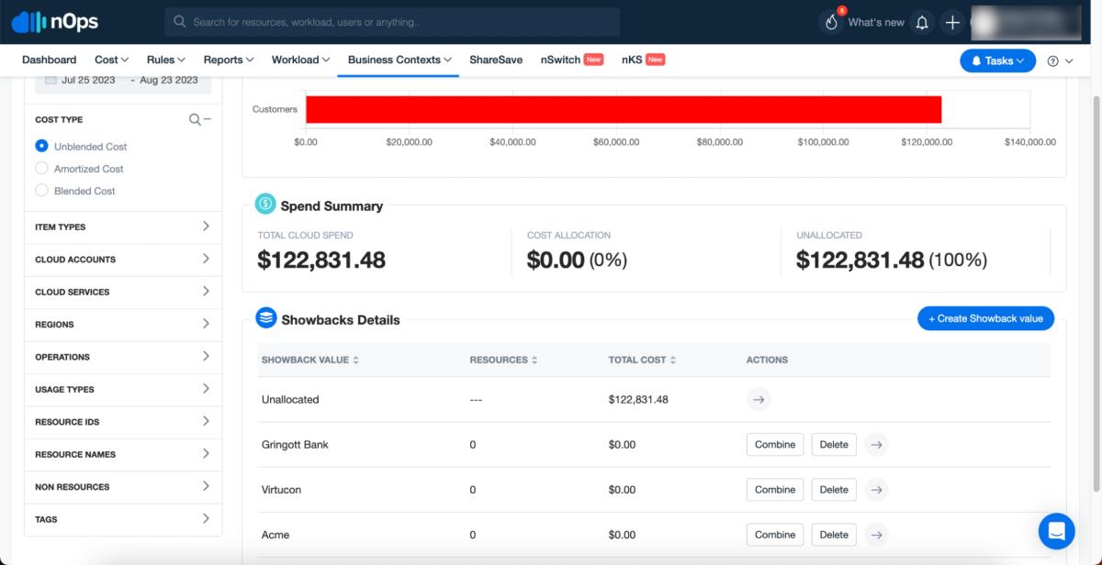Combine the Virtucon showback

775,490
